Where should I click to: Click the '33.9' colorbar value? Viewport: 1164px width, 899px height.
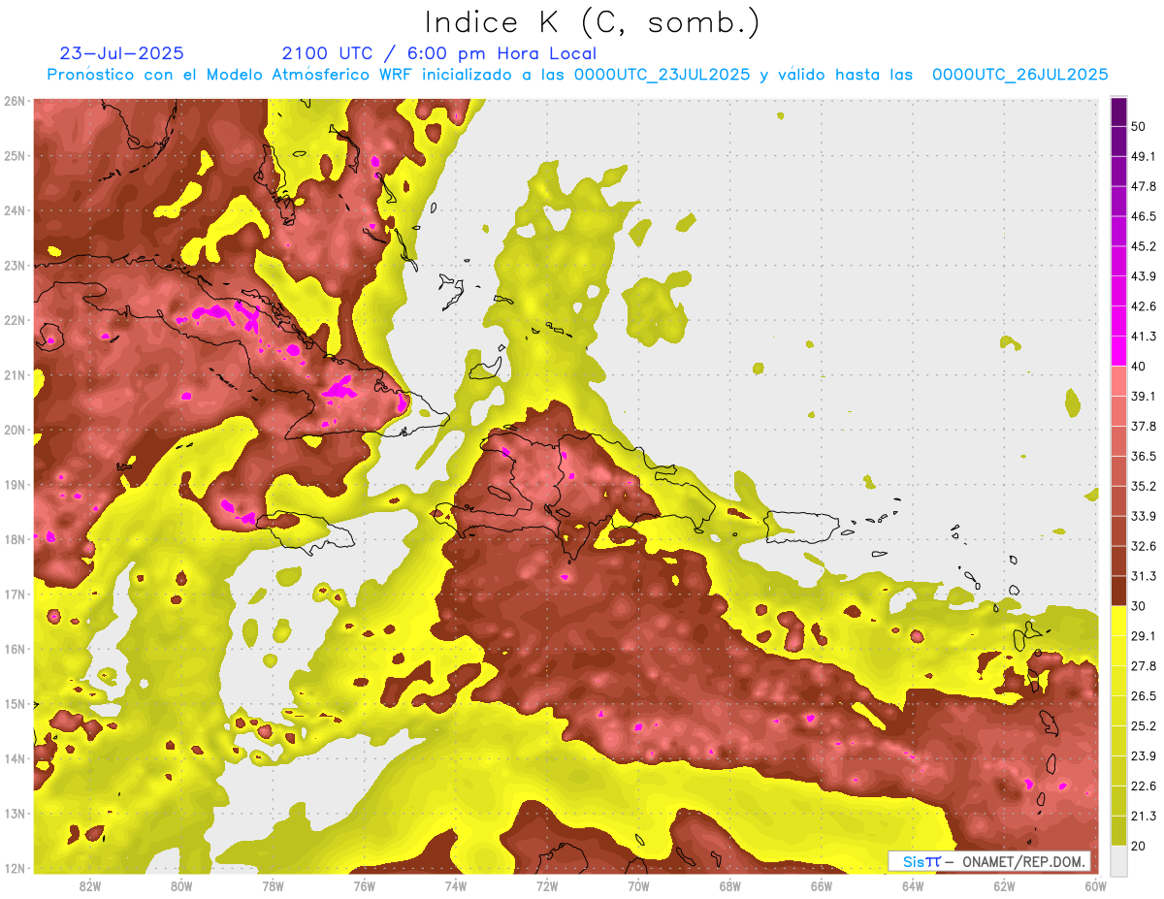[1143, 516]
